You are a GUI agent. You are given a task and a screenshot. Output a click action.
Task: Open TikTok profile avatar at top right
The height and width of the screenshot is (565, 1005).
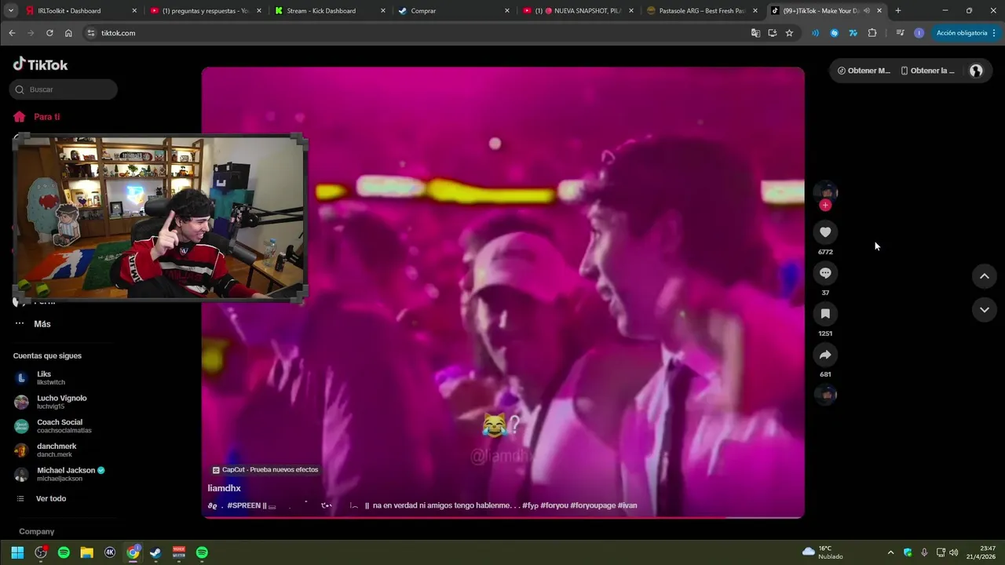976,71
